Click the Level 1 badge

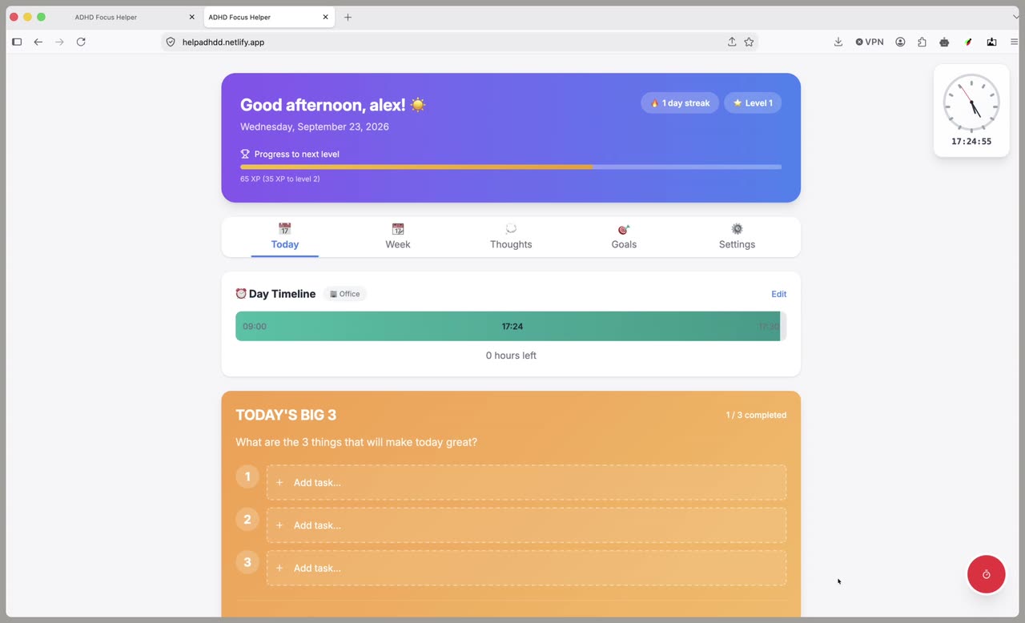[753, 102]
